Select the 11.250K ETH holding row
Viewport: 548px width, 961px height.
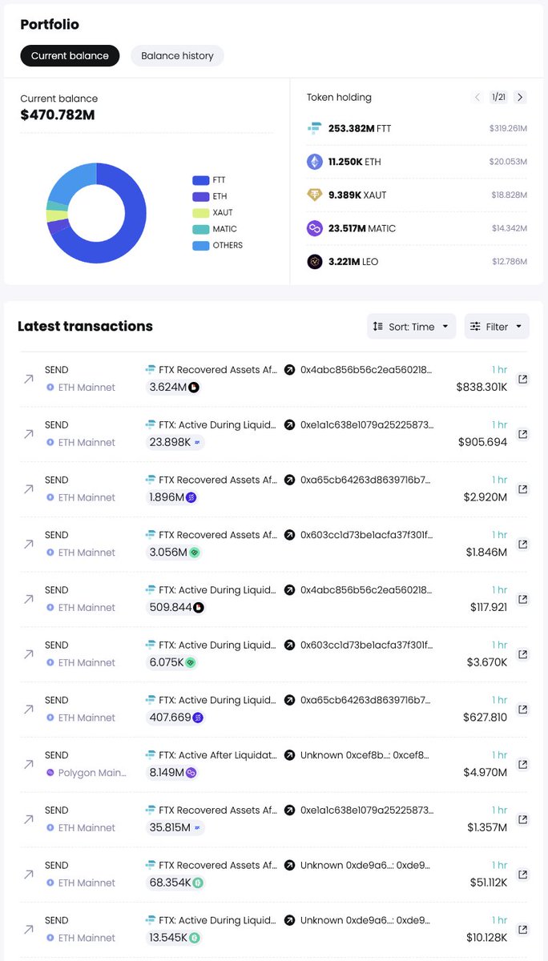tap(417, 162)
